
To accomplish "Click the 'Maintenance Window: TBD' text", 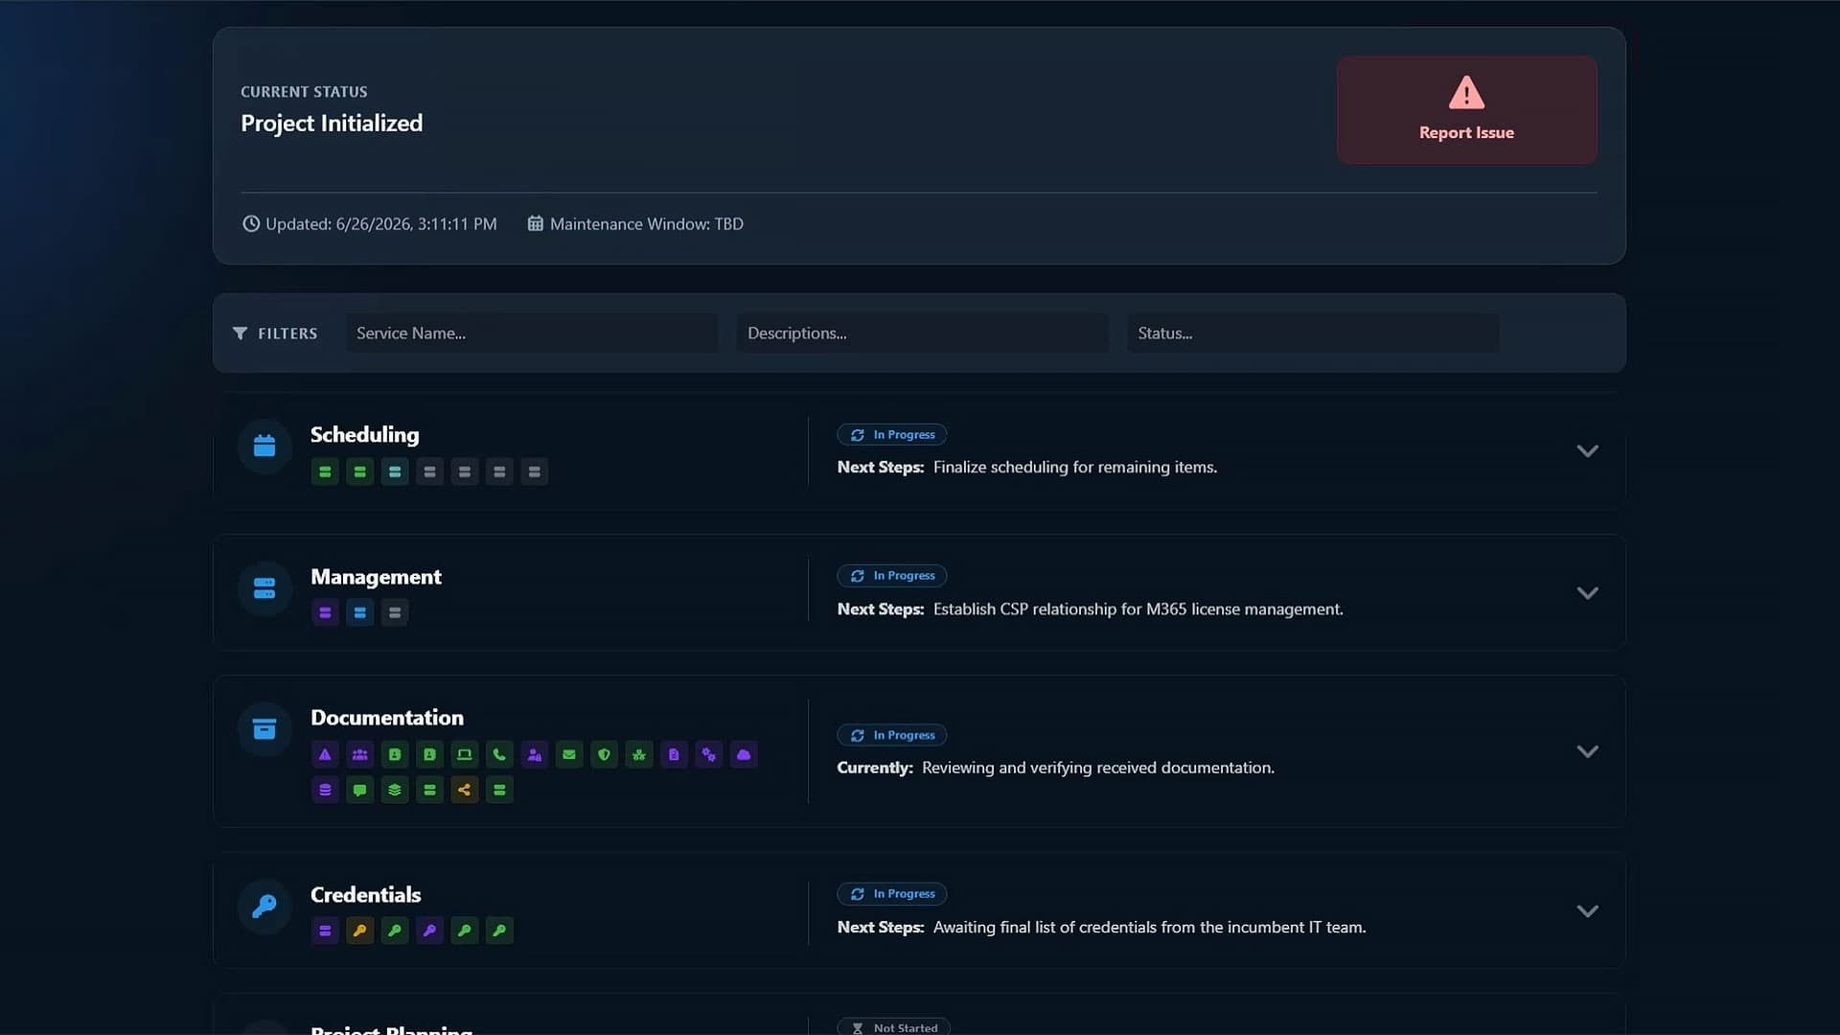I will [647, 224].
